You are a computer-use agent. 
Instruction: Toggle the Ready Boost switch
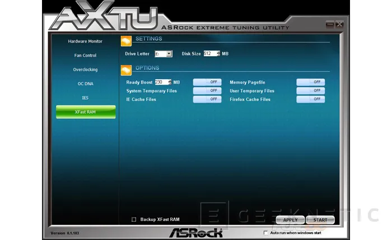[x=207, y=82]
